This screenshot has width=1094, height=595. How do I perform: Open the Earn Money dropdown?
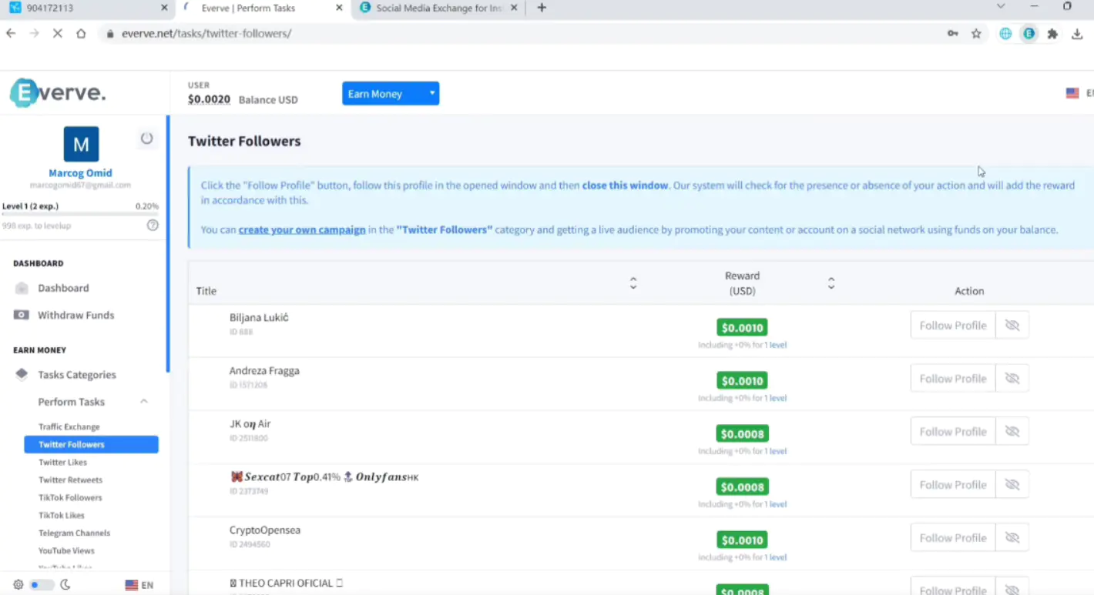tap(391, 94)
